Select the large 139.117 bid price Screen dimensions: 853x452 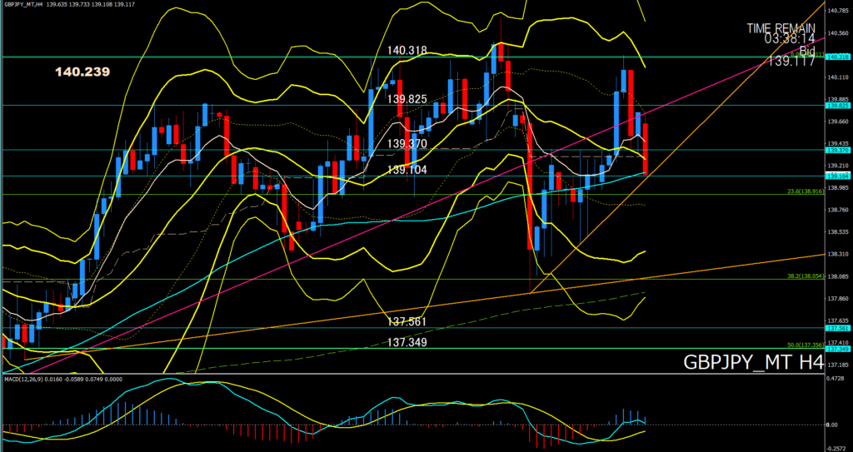coord(791,62)
